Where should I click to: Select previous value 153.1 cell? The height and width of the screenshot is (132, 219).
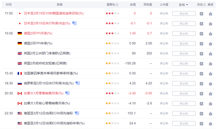[132, 113]
